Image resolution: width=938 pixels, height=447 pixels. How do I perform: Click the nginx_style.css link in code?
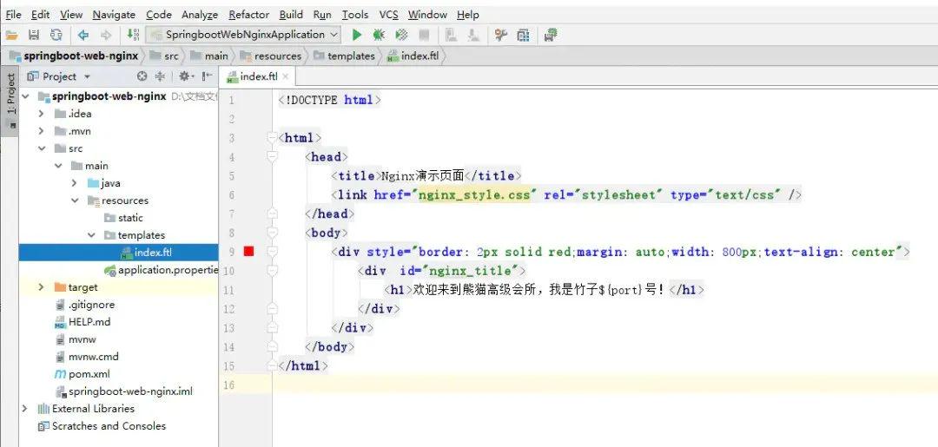tap(474, 194)
